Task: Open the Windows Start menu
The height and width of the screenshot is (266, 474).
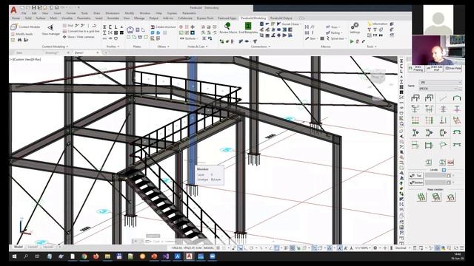Action: tap(14, 256)
